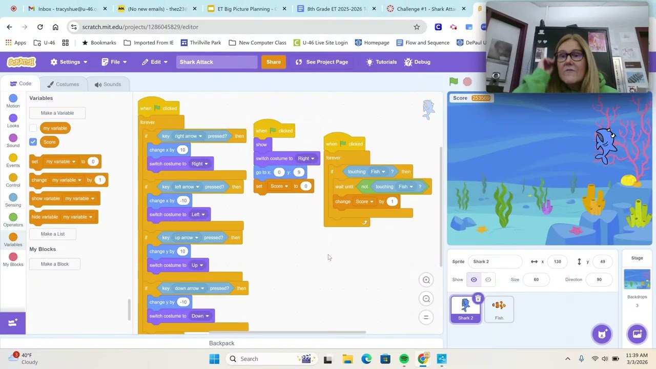Show the sprite using eye icon
The image size is (656, 369).
pos(474,279)
